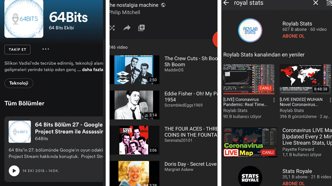Open the three-dot menu next to TAKİP ET
Screen dimensions: 332x186
pos(45,49)
